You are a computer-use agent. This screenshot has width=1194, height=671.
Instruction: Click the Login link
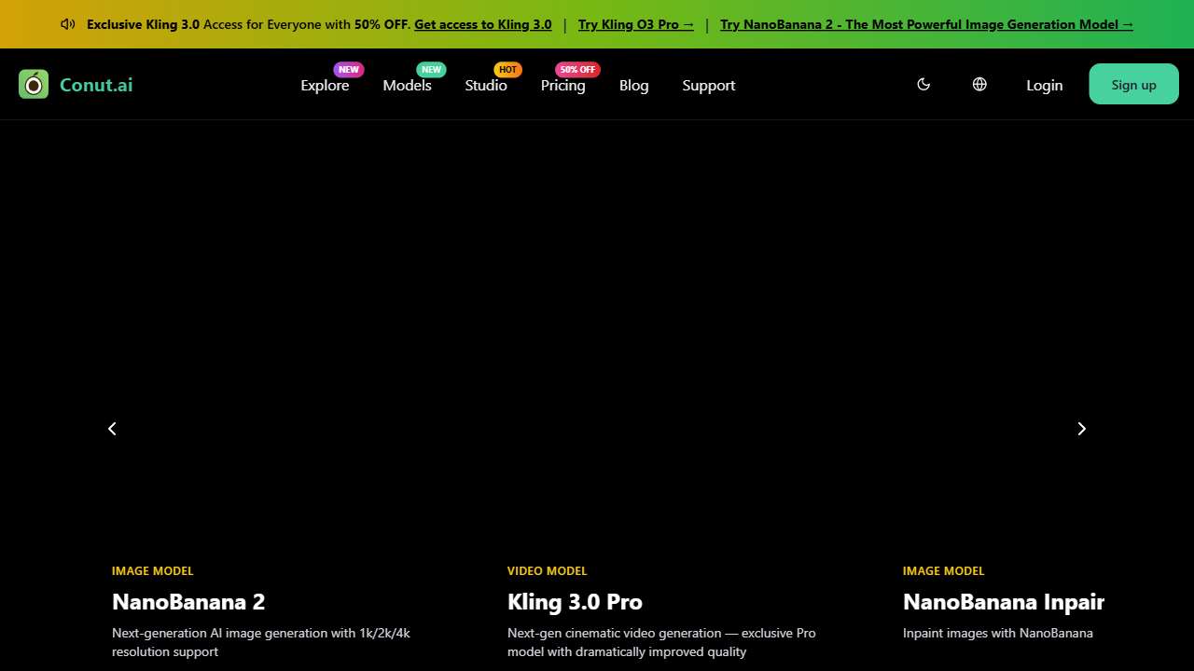[1044, 86]
